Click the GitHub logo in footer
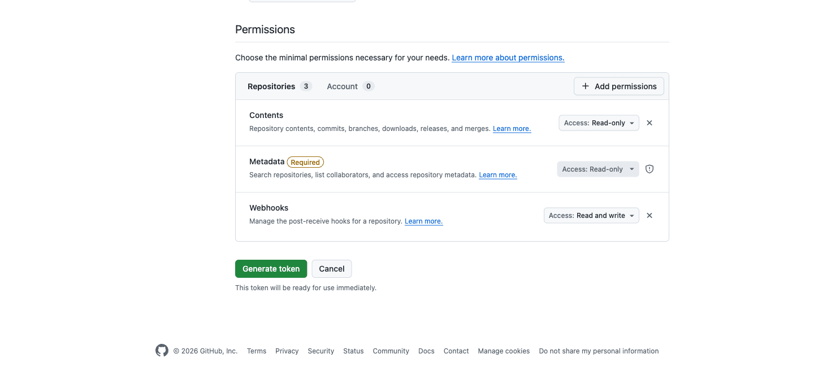 coord(162,351)
